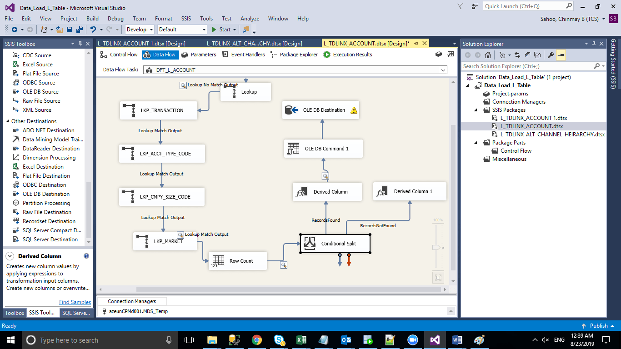This screenshot has height=349, width=621.
Task: Open Solution Explorer Home view
Action: 487,55
